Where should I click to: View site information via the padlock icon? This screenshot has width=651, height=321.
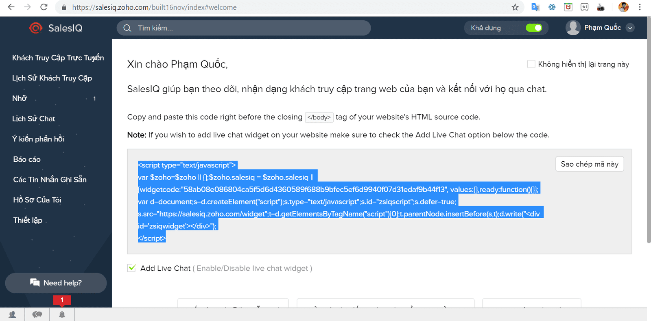coord(64,7)
